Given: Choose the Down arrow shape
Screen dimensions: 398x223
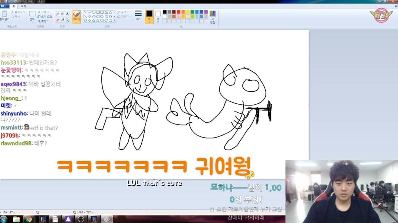Looking at the screenshot, I should [85, 20].
